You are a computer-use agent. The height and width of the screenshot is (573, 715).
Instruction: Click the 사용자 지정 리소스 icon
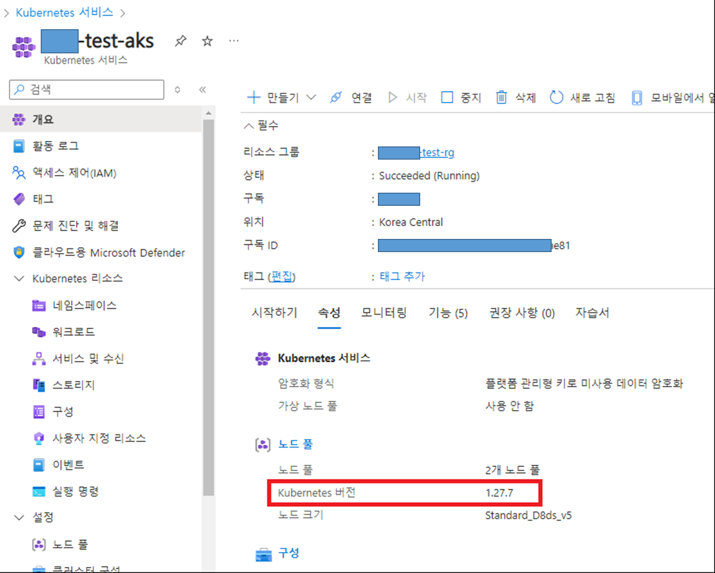click(x=38, y=438)
